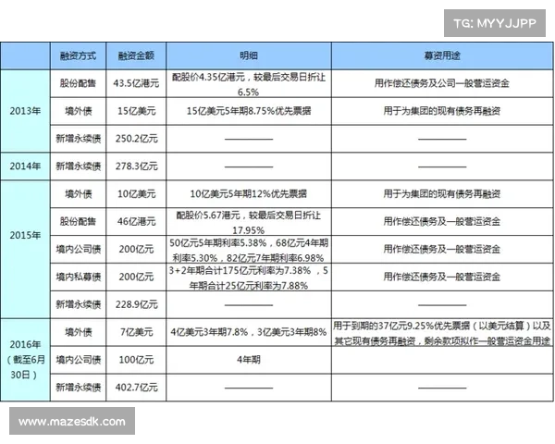Select 用作偿还债务及一般营运资金 in the 境内私募债 row
Viewport: 555px width, 444px height.
coord(442,277)
